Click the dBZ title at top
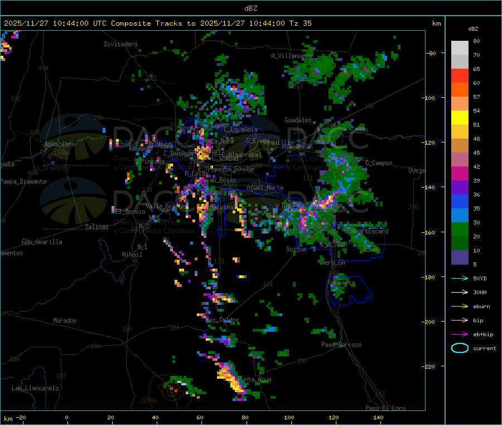 pyautogui.click(x=250, y=8)
